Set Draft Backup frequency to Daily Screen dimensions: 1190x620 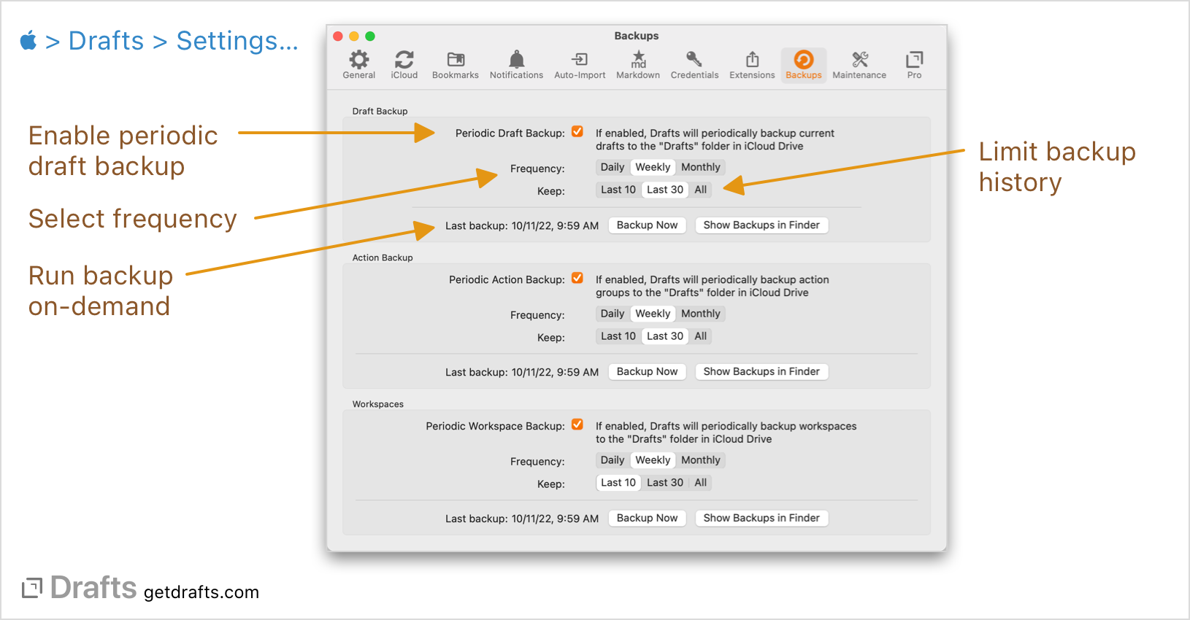pos(613,167)
